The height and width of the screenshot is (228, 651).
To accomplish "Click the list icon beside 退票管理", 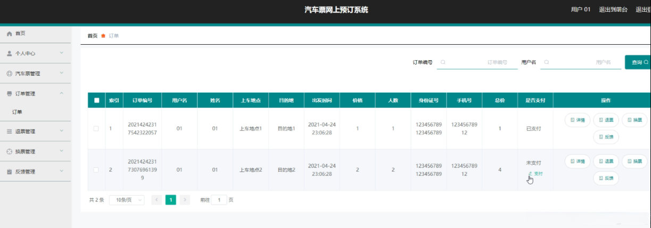I will pos(9,131).
